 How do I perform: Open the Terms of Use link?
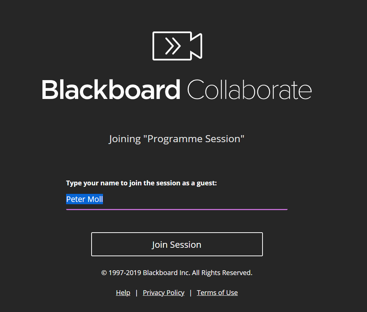click(x=217, y=293)
